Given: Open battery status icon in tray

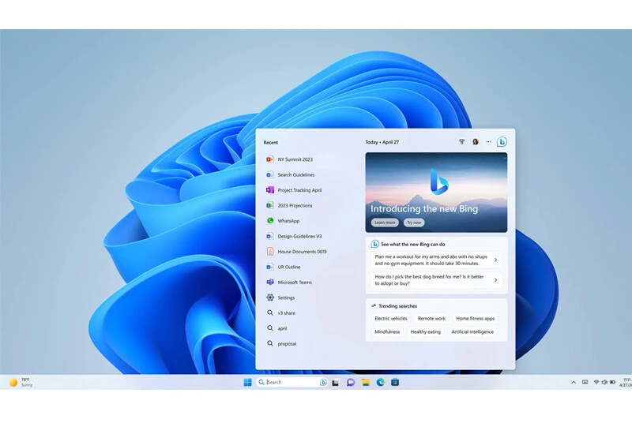Looking at the screenshot, I should tap(612, 382).
